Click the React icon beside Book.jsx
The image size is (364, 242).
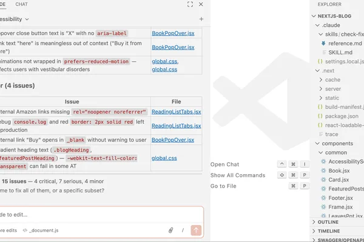coord(323,171)
